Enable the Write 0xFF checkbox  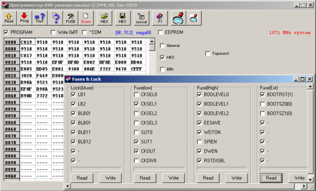click(x=53, y=33)
